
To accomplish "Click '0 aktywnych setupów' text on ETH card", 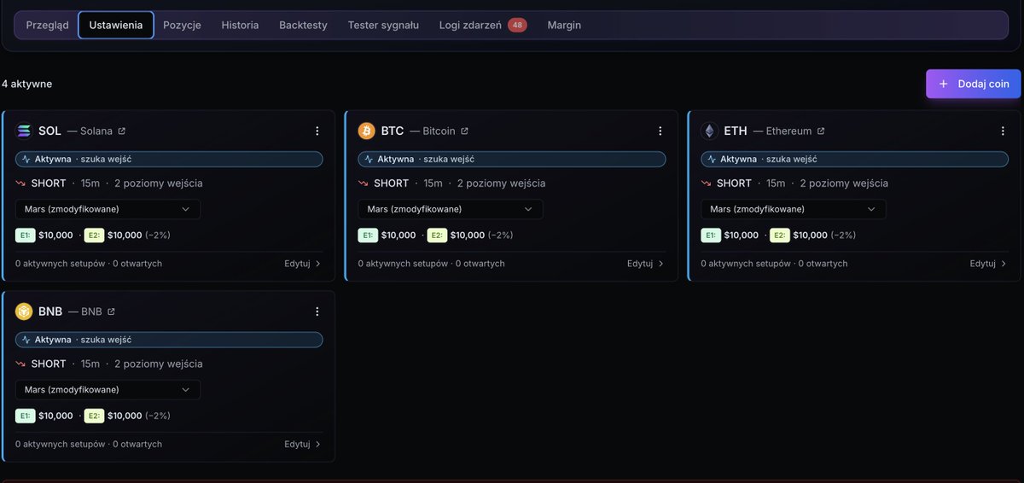I will [746, 264].
